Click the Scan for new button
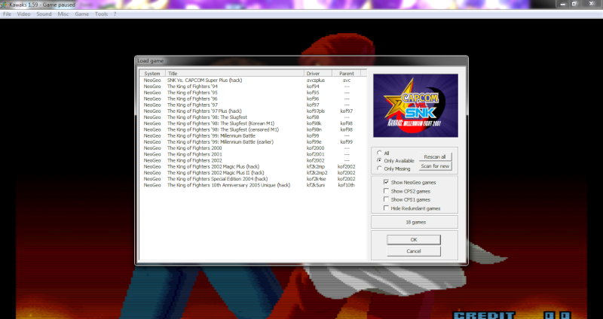The height and width of the screenshot is (319, 603). (435, 166)
